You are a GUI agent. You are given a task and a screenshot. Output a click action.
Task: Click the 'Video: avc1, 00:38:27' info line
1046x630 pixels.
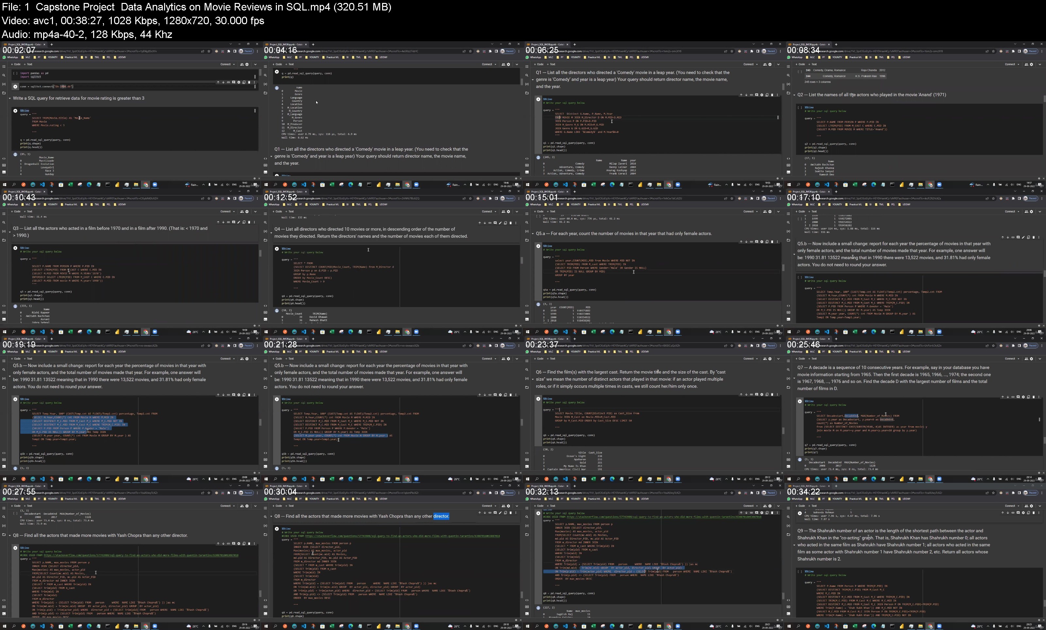133,20
